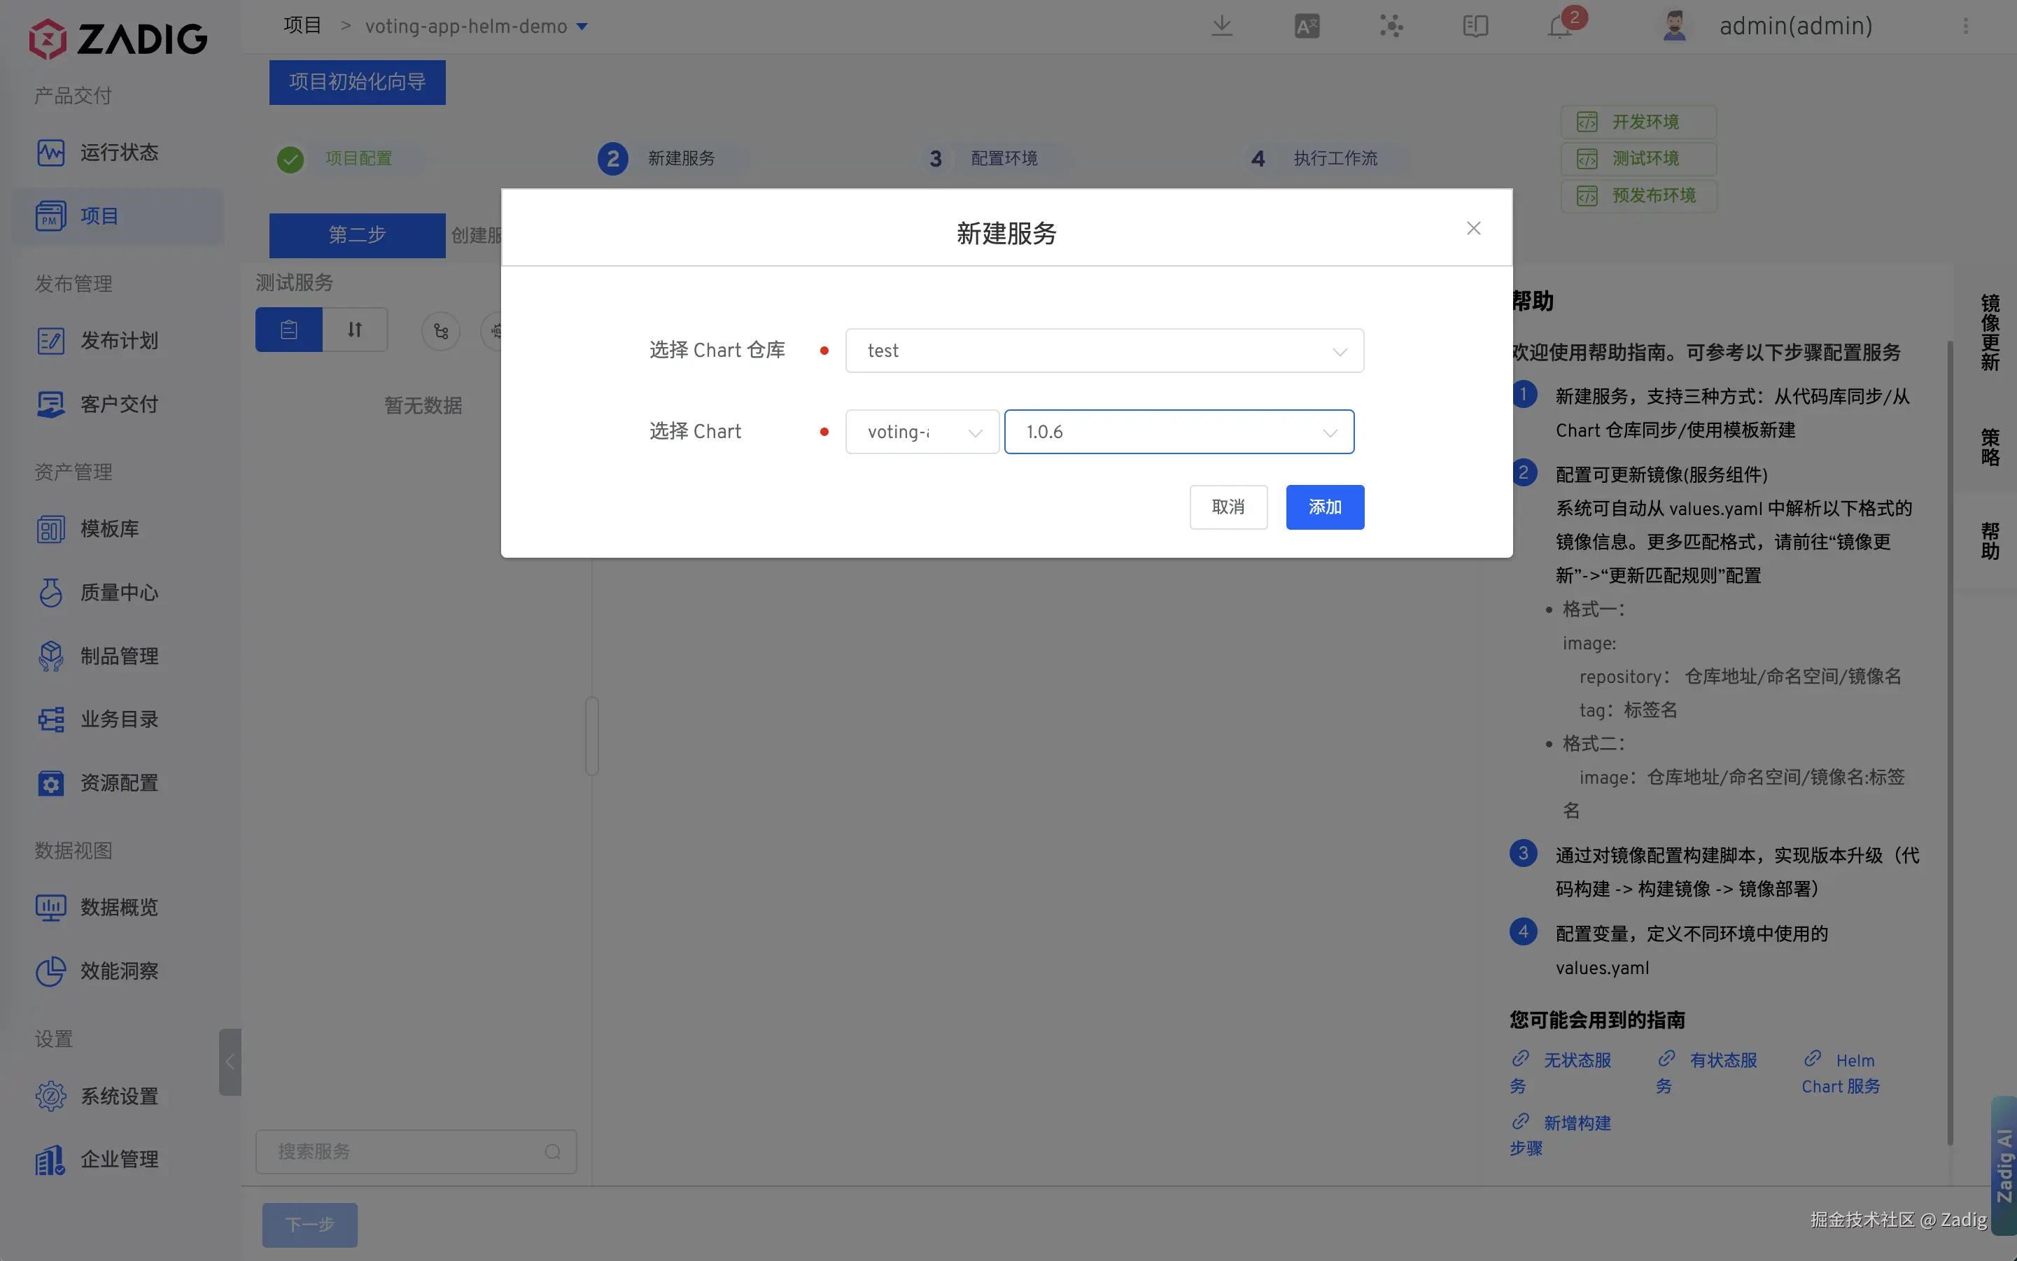This screenshot has width=2017, height=1261.
Task: Open the voting chart name dropdown
Action: [922, 432]
